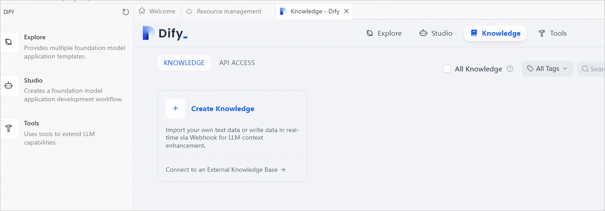605x211 pixels.
Task: Select Knowledge in top navigation
Action: 495,33
